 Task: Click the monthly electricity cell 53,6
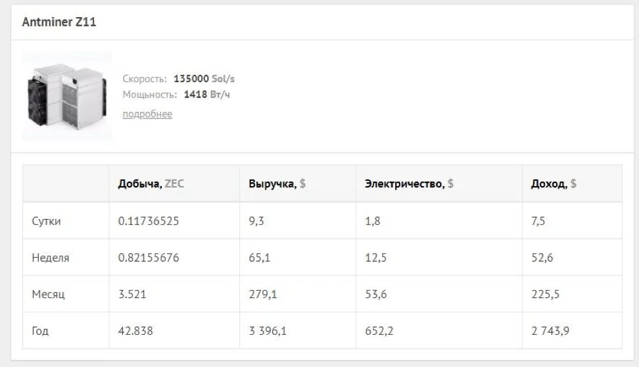(x=376, y=294)
